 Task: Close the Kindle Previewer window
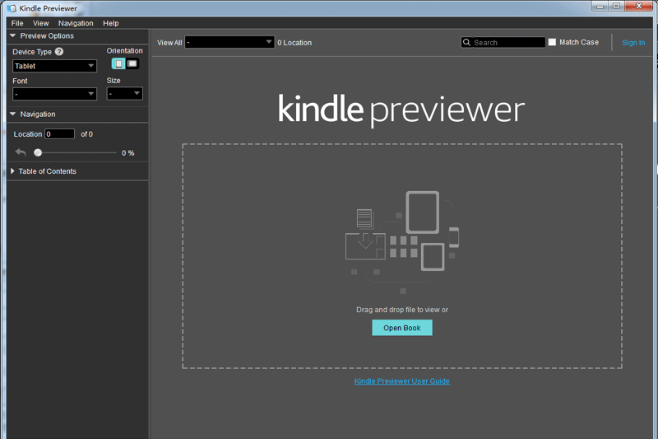638,6
